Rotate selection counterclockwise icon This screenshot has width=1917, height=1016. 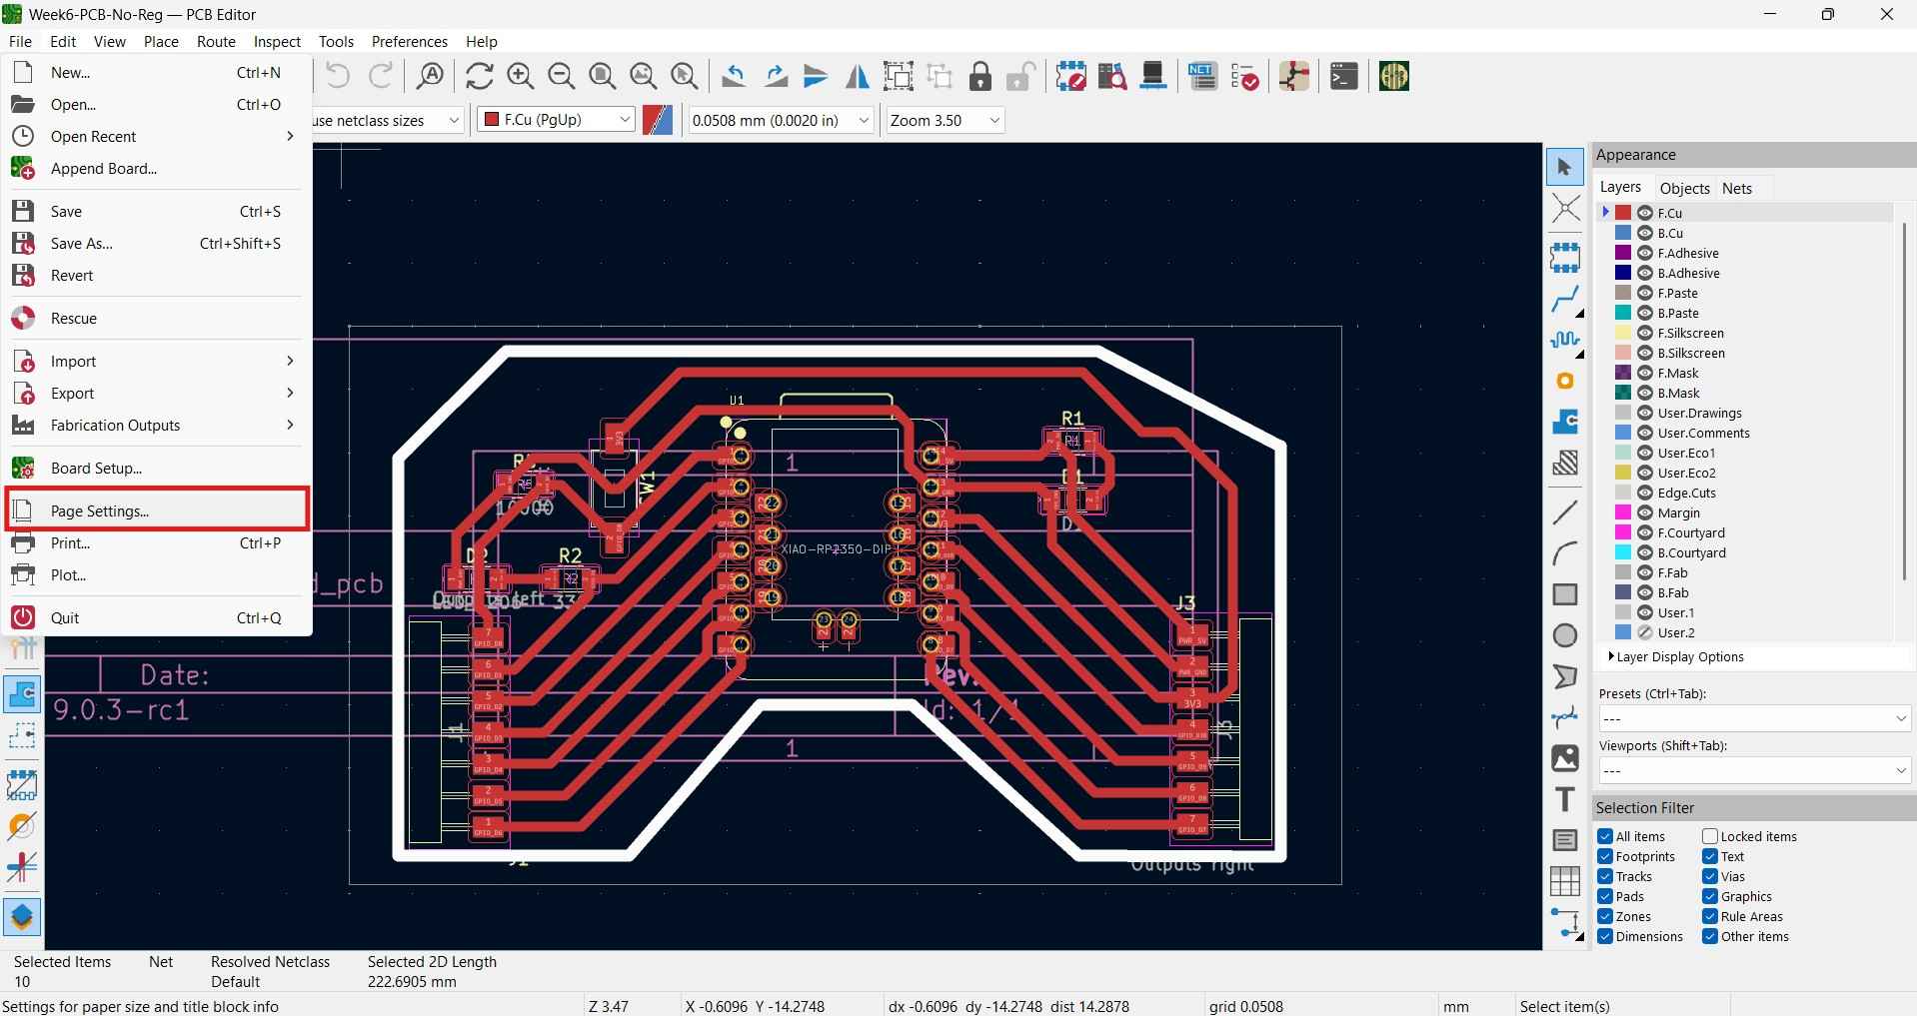(x=734, y=76)
